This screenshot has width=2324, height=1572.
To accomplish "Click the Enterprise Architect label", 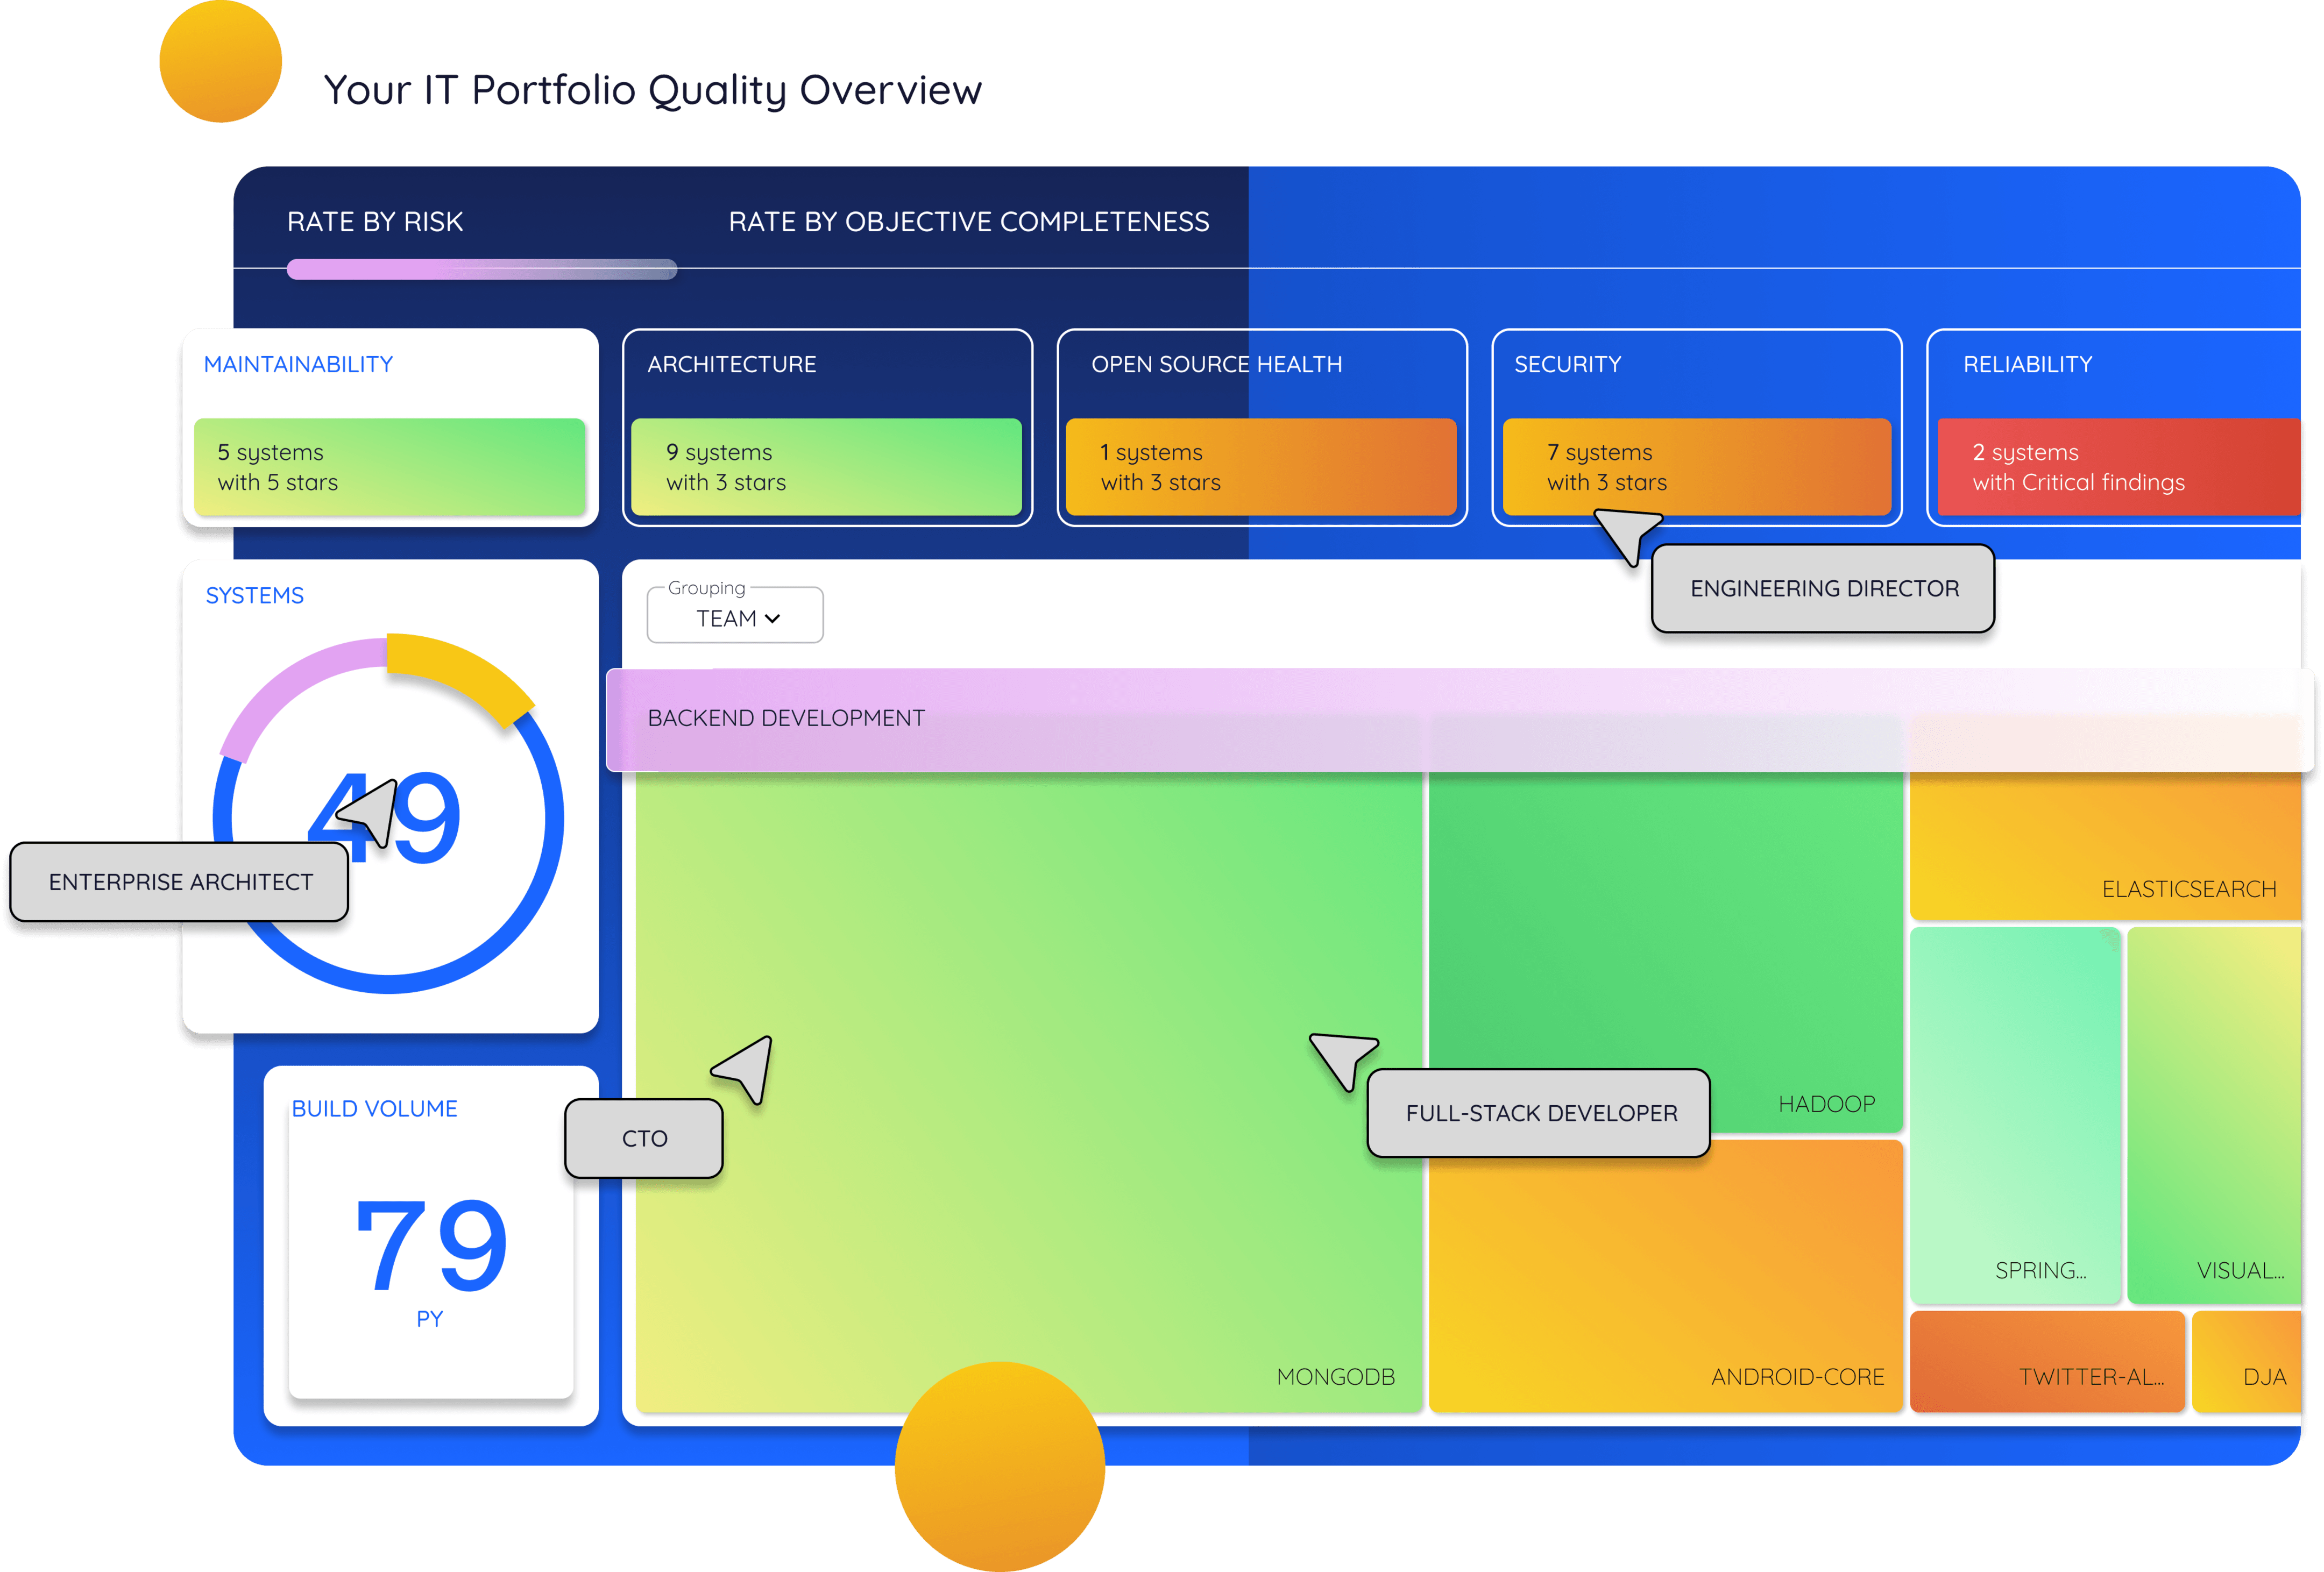I will click(x=180, y=882).
